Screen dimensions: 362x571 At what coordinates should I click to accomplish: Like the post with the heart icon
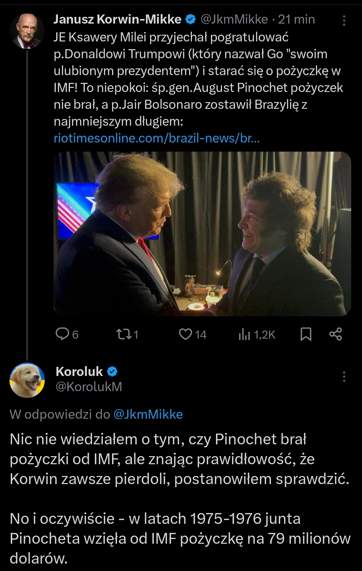click(185, 334)
